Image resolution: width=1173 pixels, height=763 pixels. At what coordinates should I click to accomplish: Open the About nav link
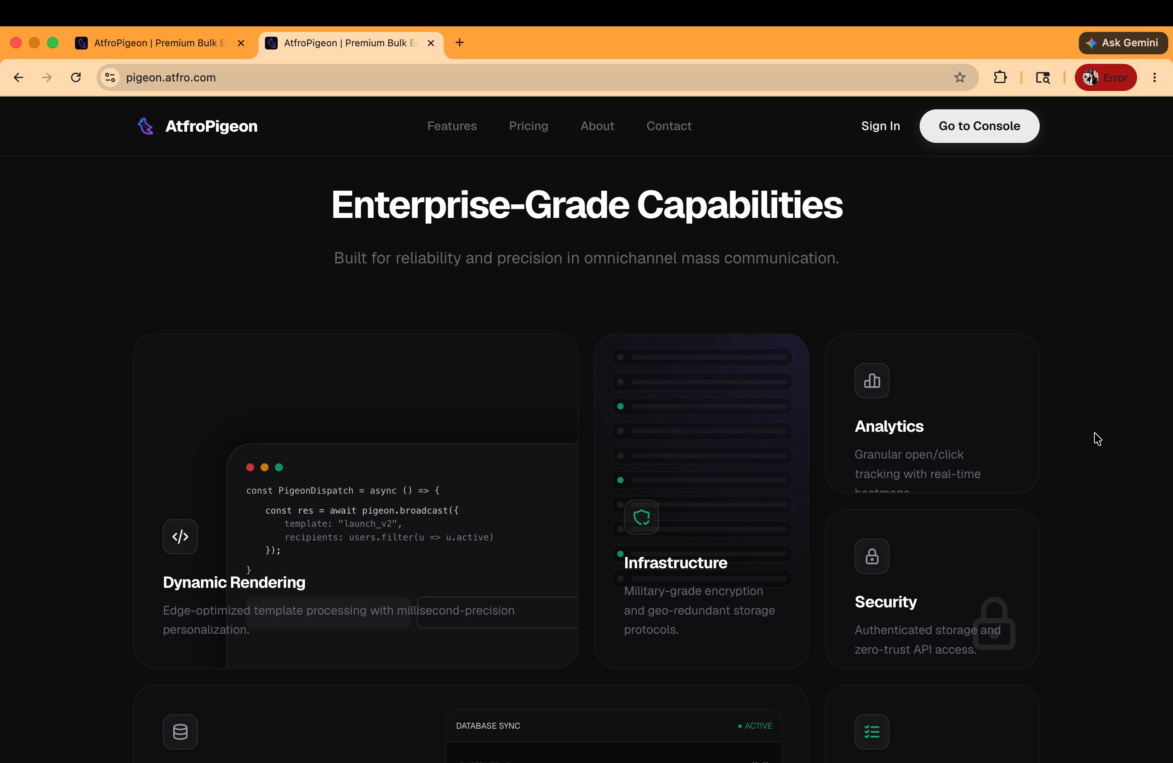[x=597, y=126]
